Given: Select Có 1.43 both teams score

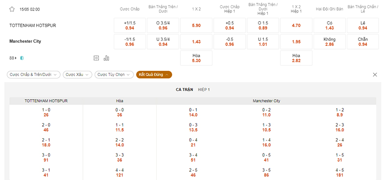Looking at the screenshot, I should [x=330, y=26].
